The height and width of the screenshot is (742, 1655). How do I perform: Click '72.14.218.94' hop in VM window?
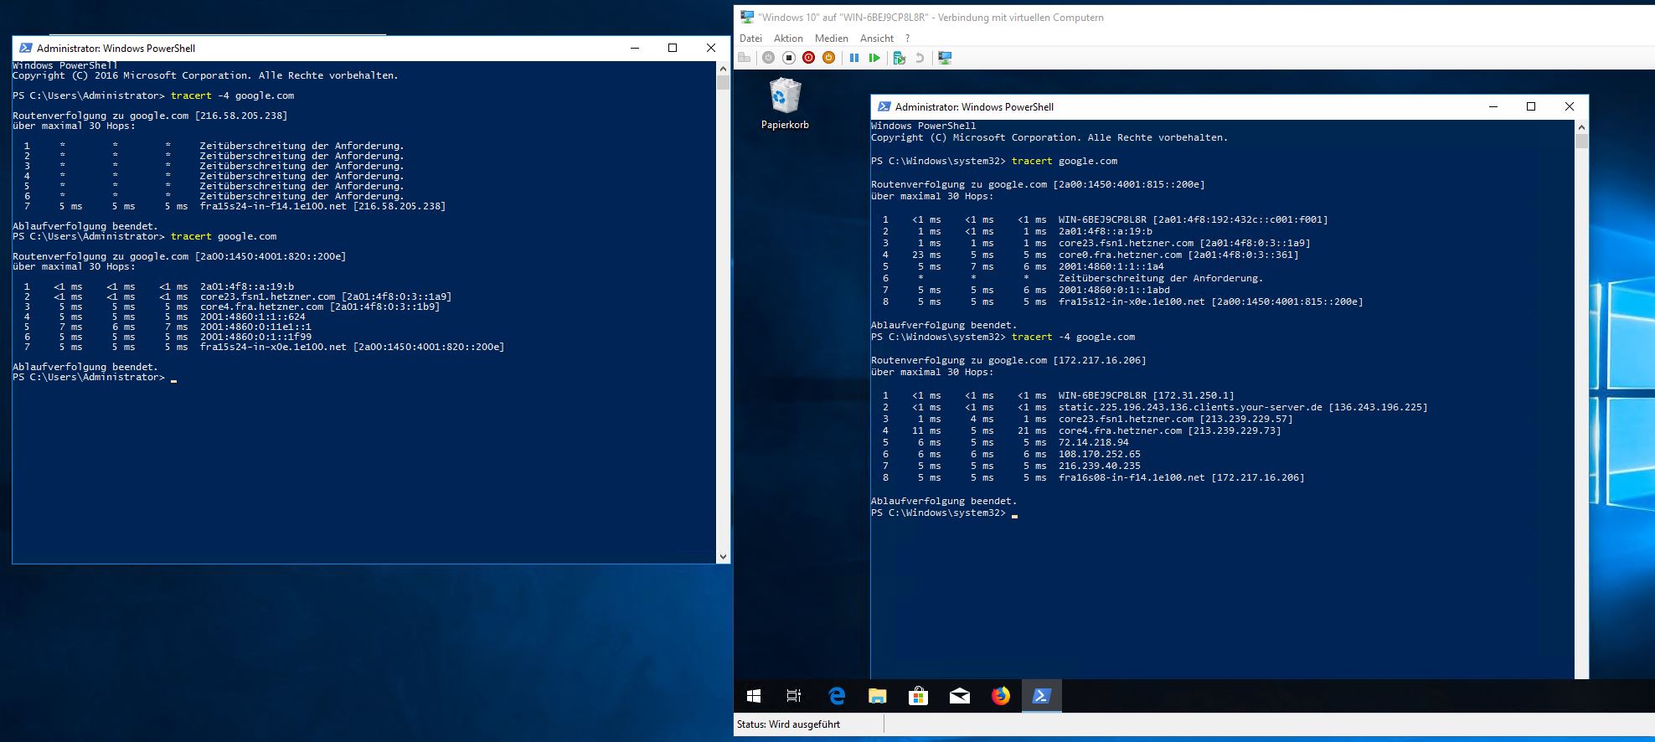coord(1094,442)
